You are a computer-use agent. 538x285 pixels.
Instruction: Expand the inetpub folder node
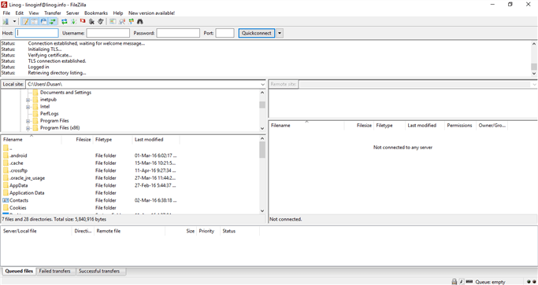28,100
